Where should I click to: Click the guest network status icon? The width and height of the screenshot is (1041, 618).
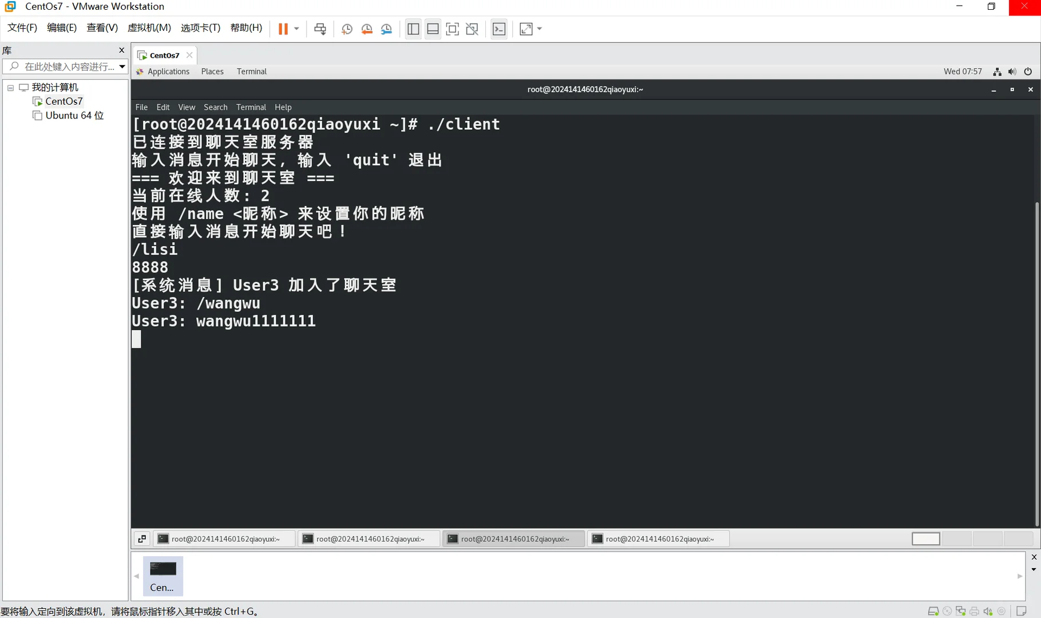pyautogui.click(x=998, y=72)
